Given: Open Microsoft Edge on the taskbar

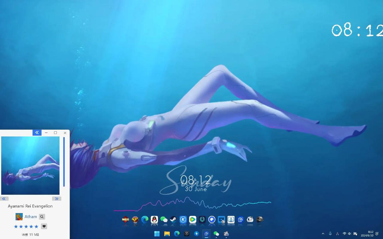Looking at the screenshot, I should 177,234.
